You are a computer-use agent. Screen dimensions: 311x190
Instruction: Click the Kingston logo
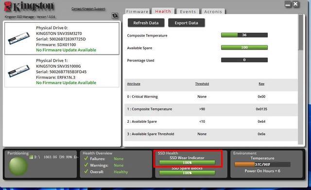tap(29, 6)
